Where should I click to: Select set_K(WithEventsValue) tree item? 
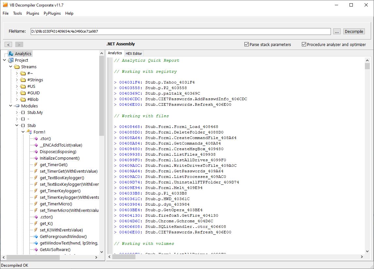[61, 230]
